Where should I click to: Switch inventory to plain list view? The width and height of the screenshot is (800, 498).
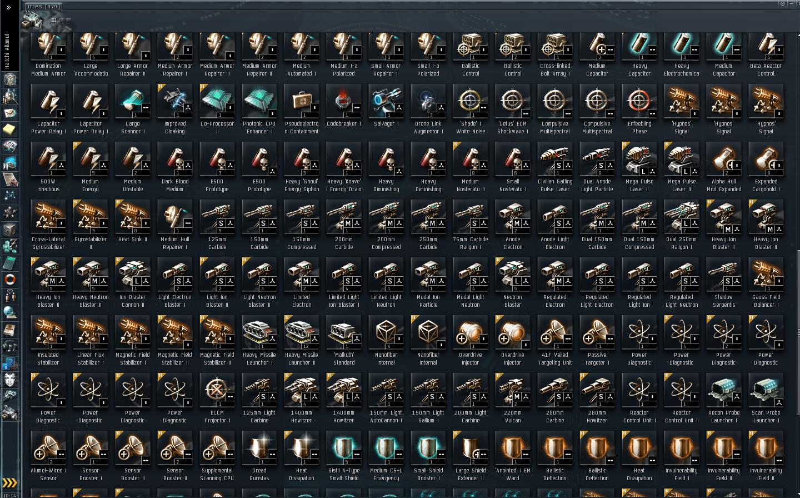click(68, 21)
